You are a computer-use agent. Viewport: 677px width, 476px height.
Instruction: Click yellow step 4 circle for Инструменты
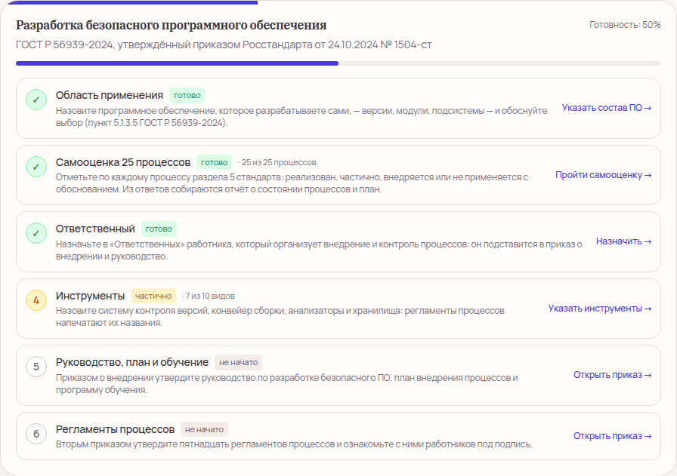pos(36,300)
